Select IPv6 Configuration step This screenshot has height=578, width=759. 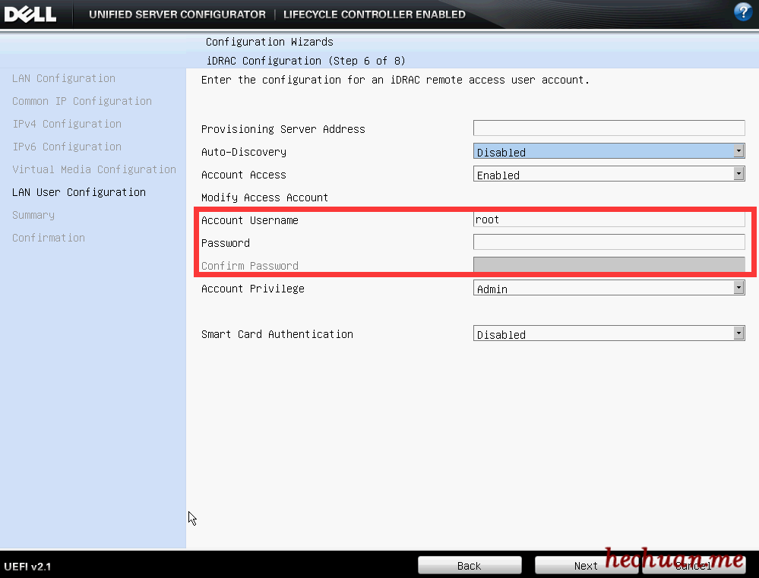pyautogui.click(x=67, y=147)
